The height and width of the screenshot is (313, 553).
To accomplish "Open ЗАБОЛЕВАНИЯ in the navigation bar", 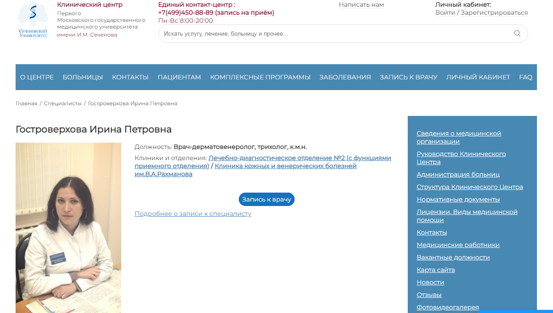I will pos(345,77).
